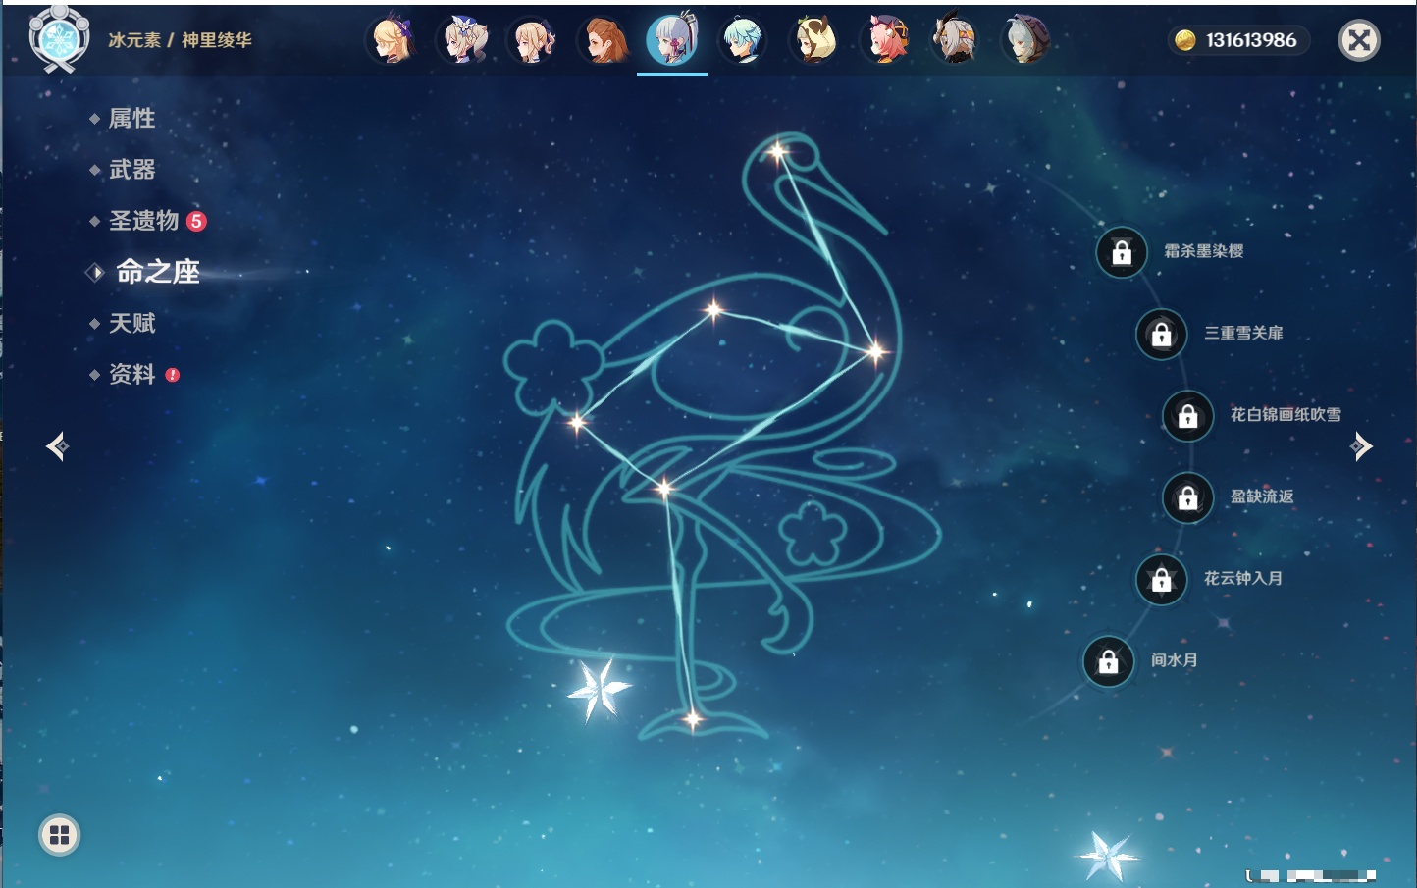Select the Diona pink-haired avatar
1417x888 pixels.
(884, 40)
